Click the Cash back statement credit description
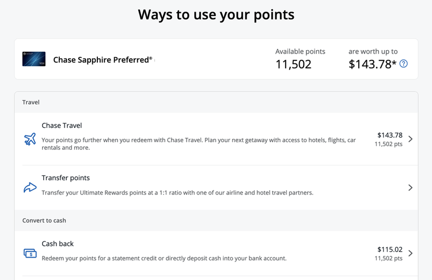The image size is (432, 280). (x=164, y=258)
